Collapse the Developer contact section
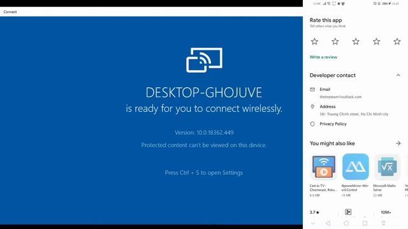This screenshot has width=408, height=229. 398,75
